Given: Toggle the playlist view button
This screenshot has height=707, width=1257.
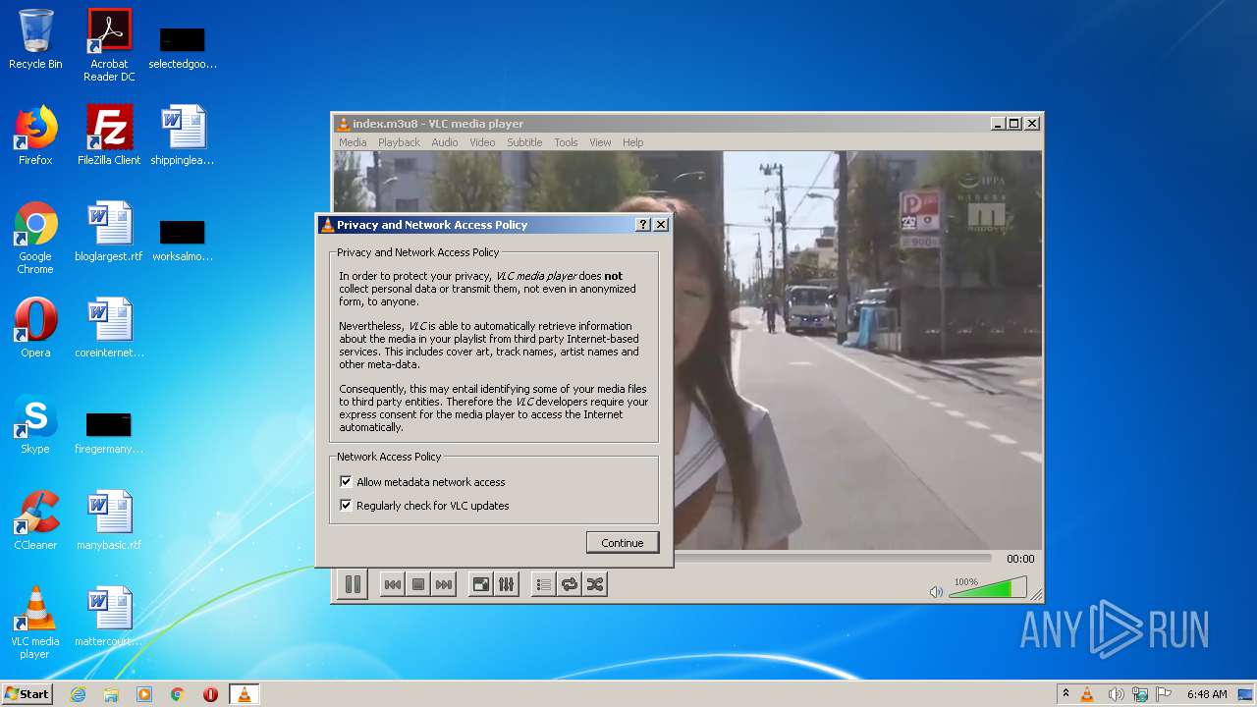Looking at the screenshot, I should point(543,584).
